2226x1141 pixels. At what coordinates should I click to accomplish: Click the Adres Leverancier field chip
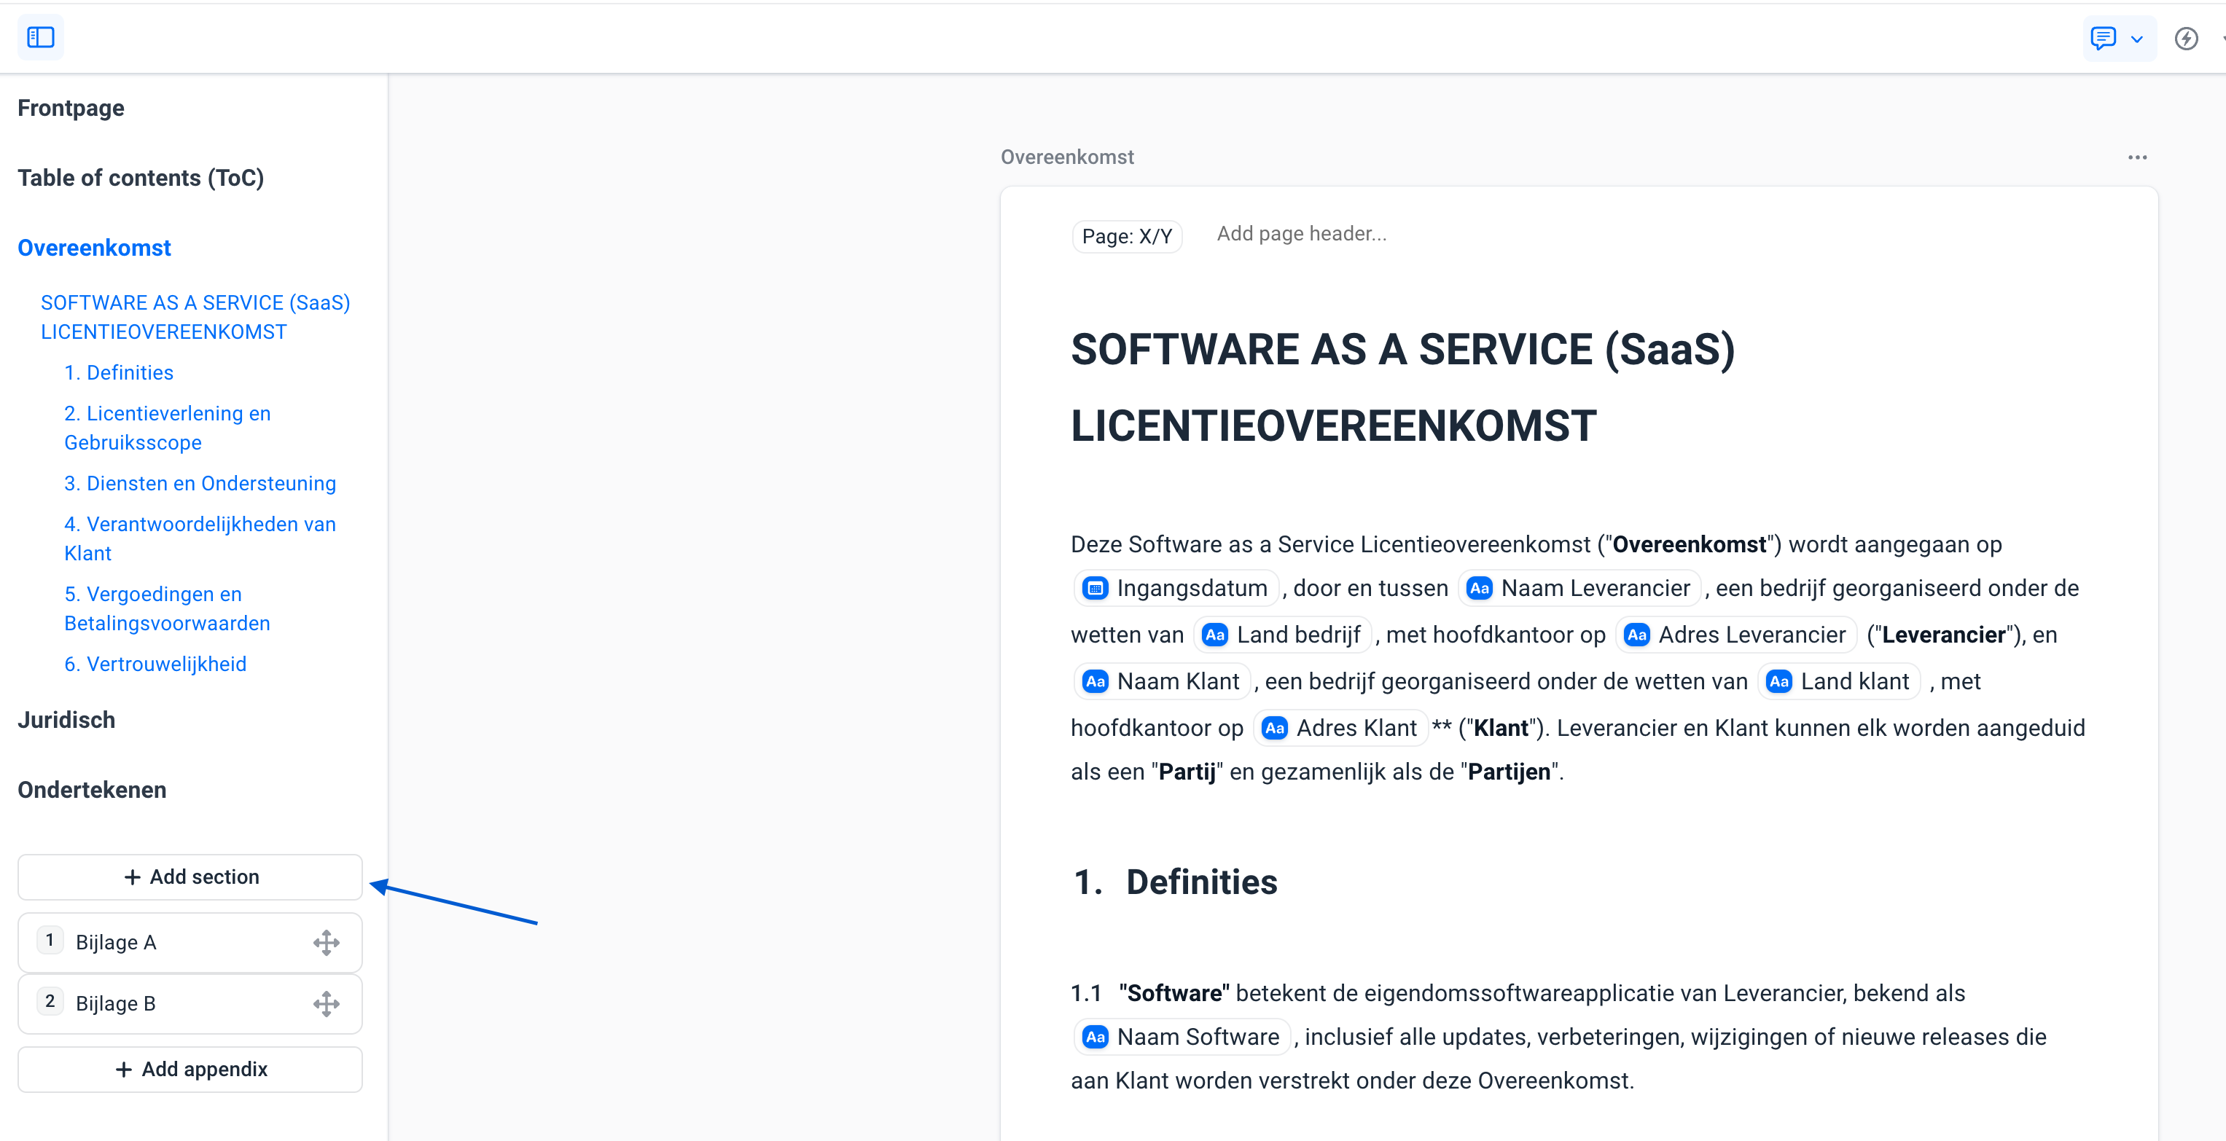pos(1735,636)
